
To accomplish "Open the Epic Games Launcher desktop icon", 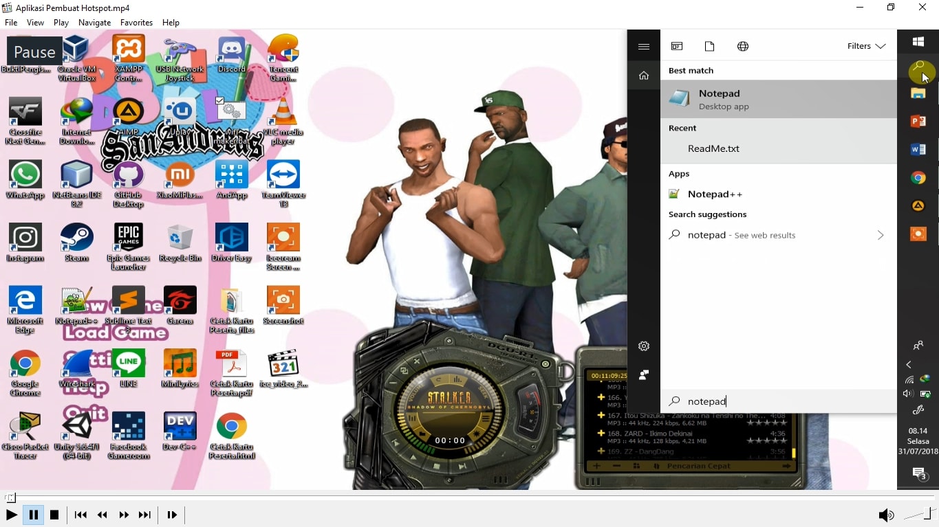I will [128, 247].
